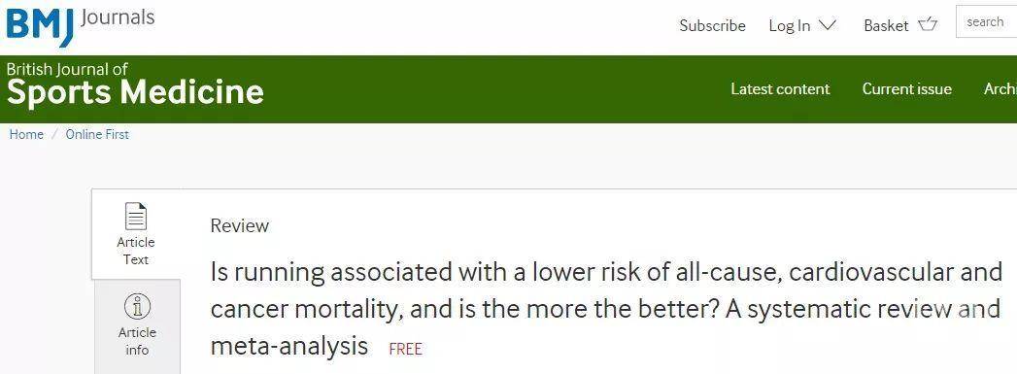1017x374 pixels.
Task: Switch to the Article info tab label
Action: point(137,341)
